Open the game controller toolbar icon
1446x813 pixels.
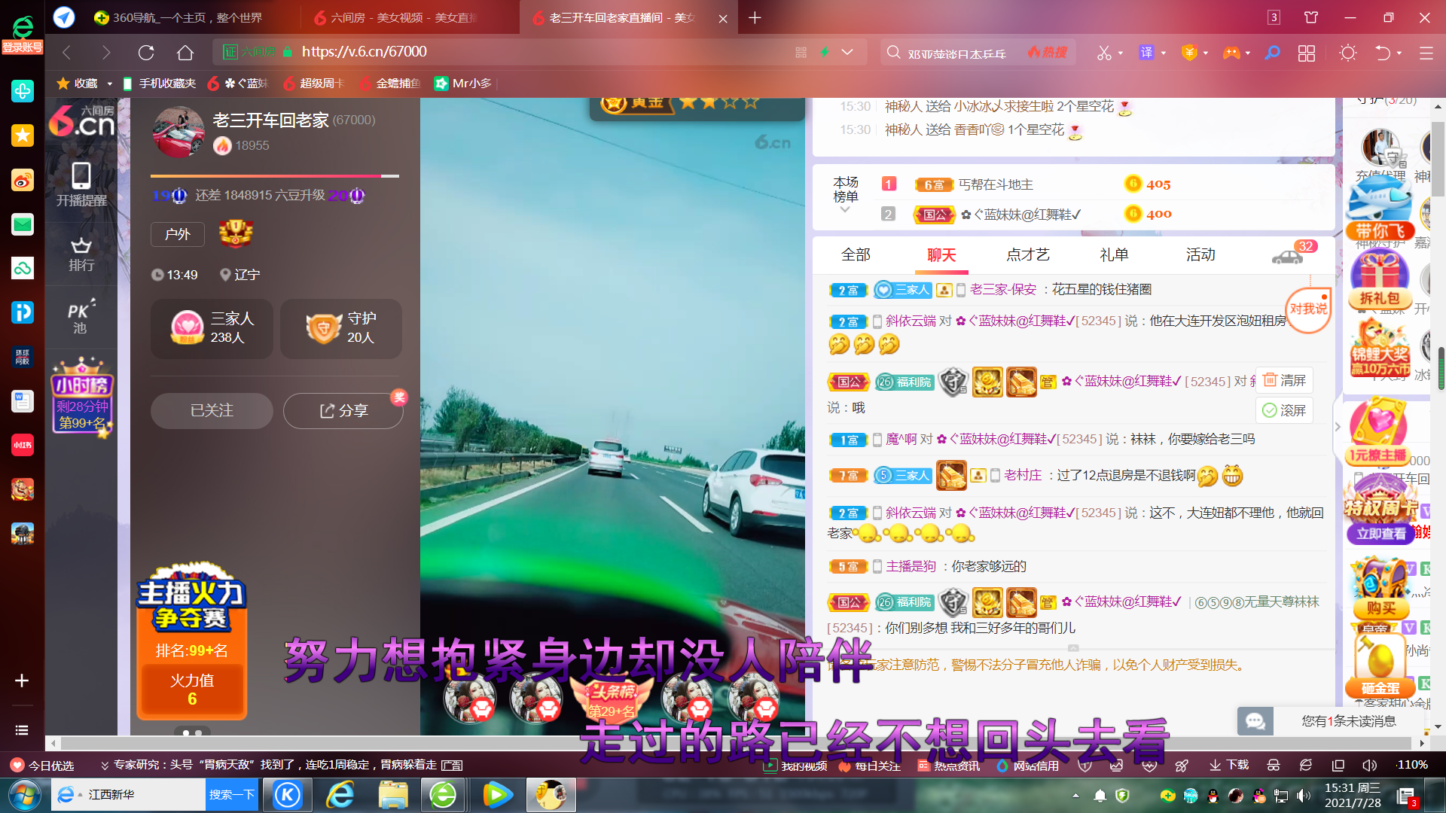click(1231, 52)
